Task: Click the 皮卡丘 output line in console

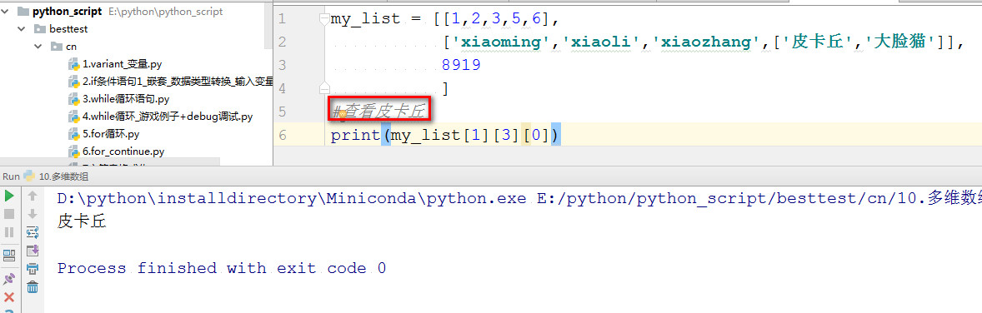Action: tap(82, 221)
